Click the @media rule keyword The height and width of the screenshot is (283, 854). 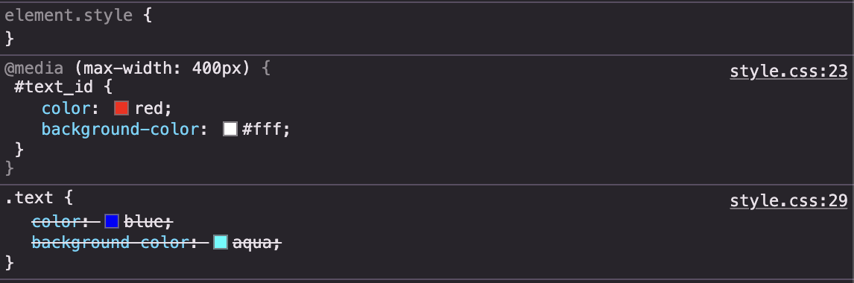point(34,69)
